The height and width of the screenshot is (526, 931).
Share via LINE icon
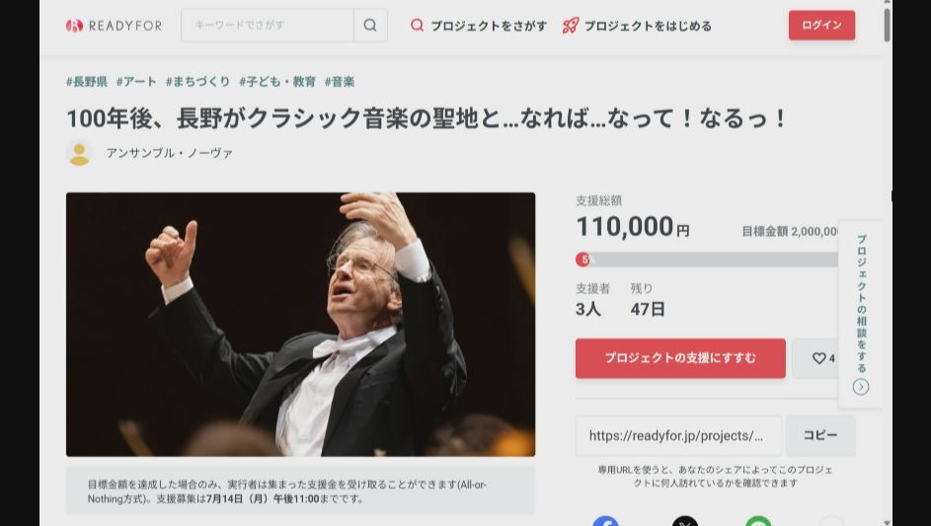pos(758,521)
